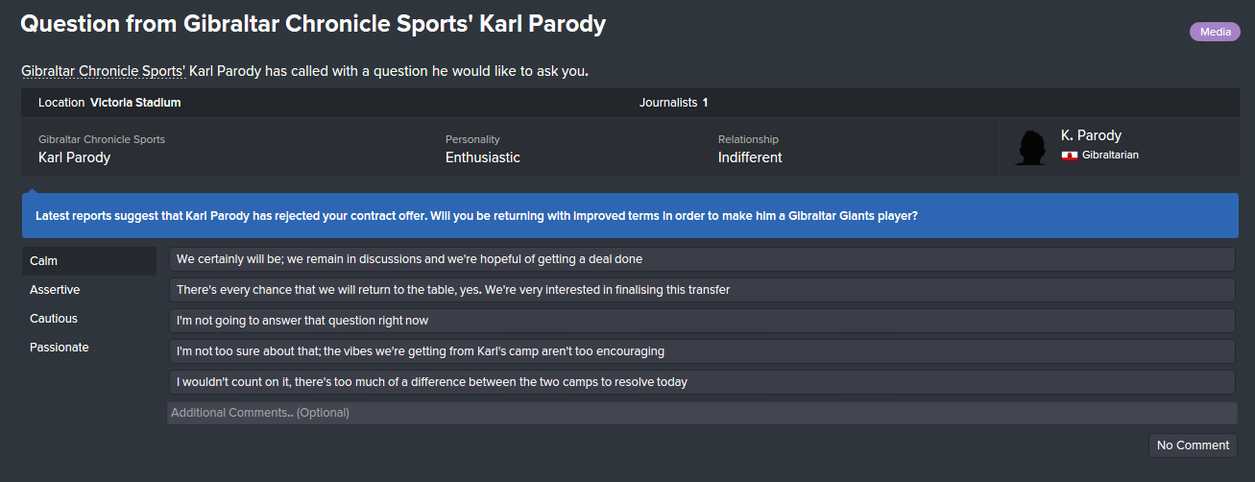The width and height of the screenshot is (1255, 482).
Task: Click the Indifferent relationship value
Action: (x=750, y=157)
